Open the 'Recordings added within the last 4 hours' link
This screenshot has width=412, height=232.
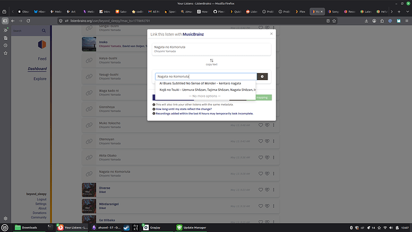[204, 114]
